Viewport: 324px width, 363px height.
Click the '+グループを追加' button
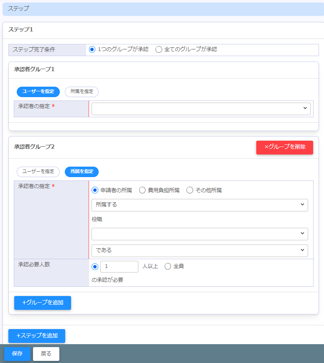(x=43, y=303)
